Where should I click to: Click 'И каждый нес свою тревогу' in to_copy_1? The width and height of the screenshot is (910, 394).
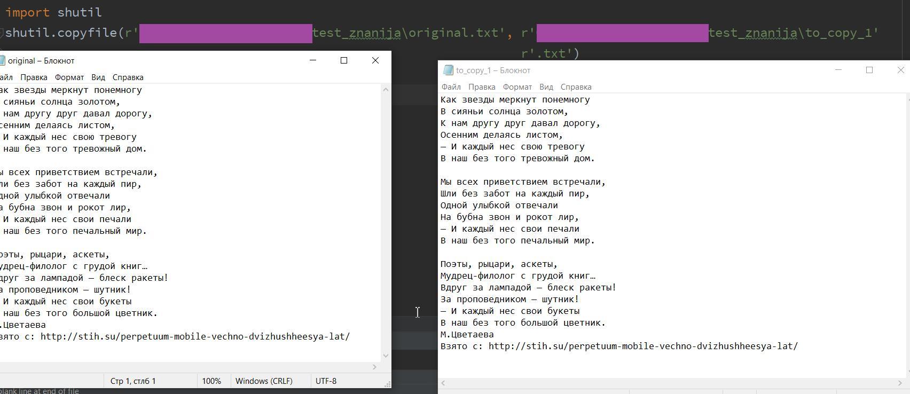click(x=517, y=147)
